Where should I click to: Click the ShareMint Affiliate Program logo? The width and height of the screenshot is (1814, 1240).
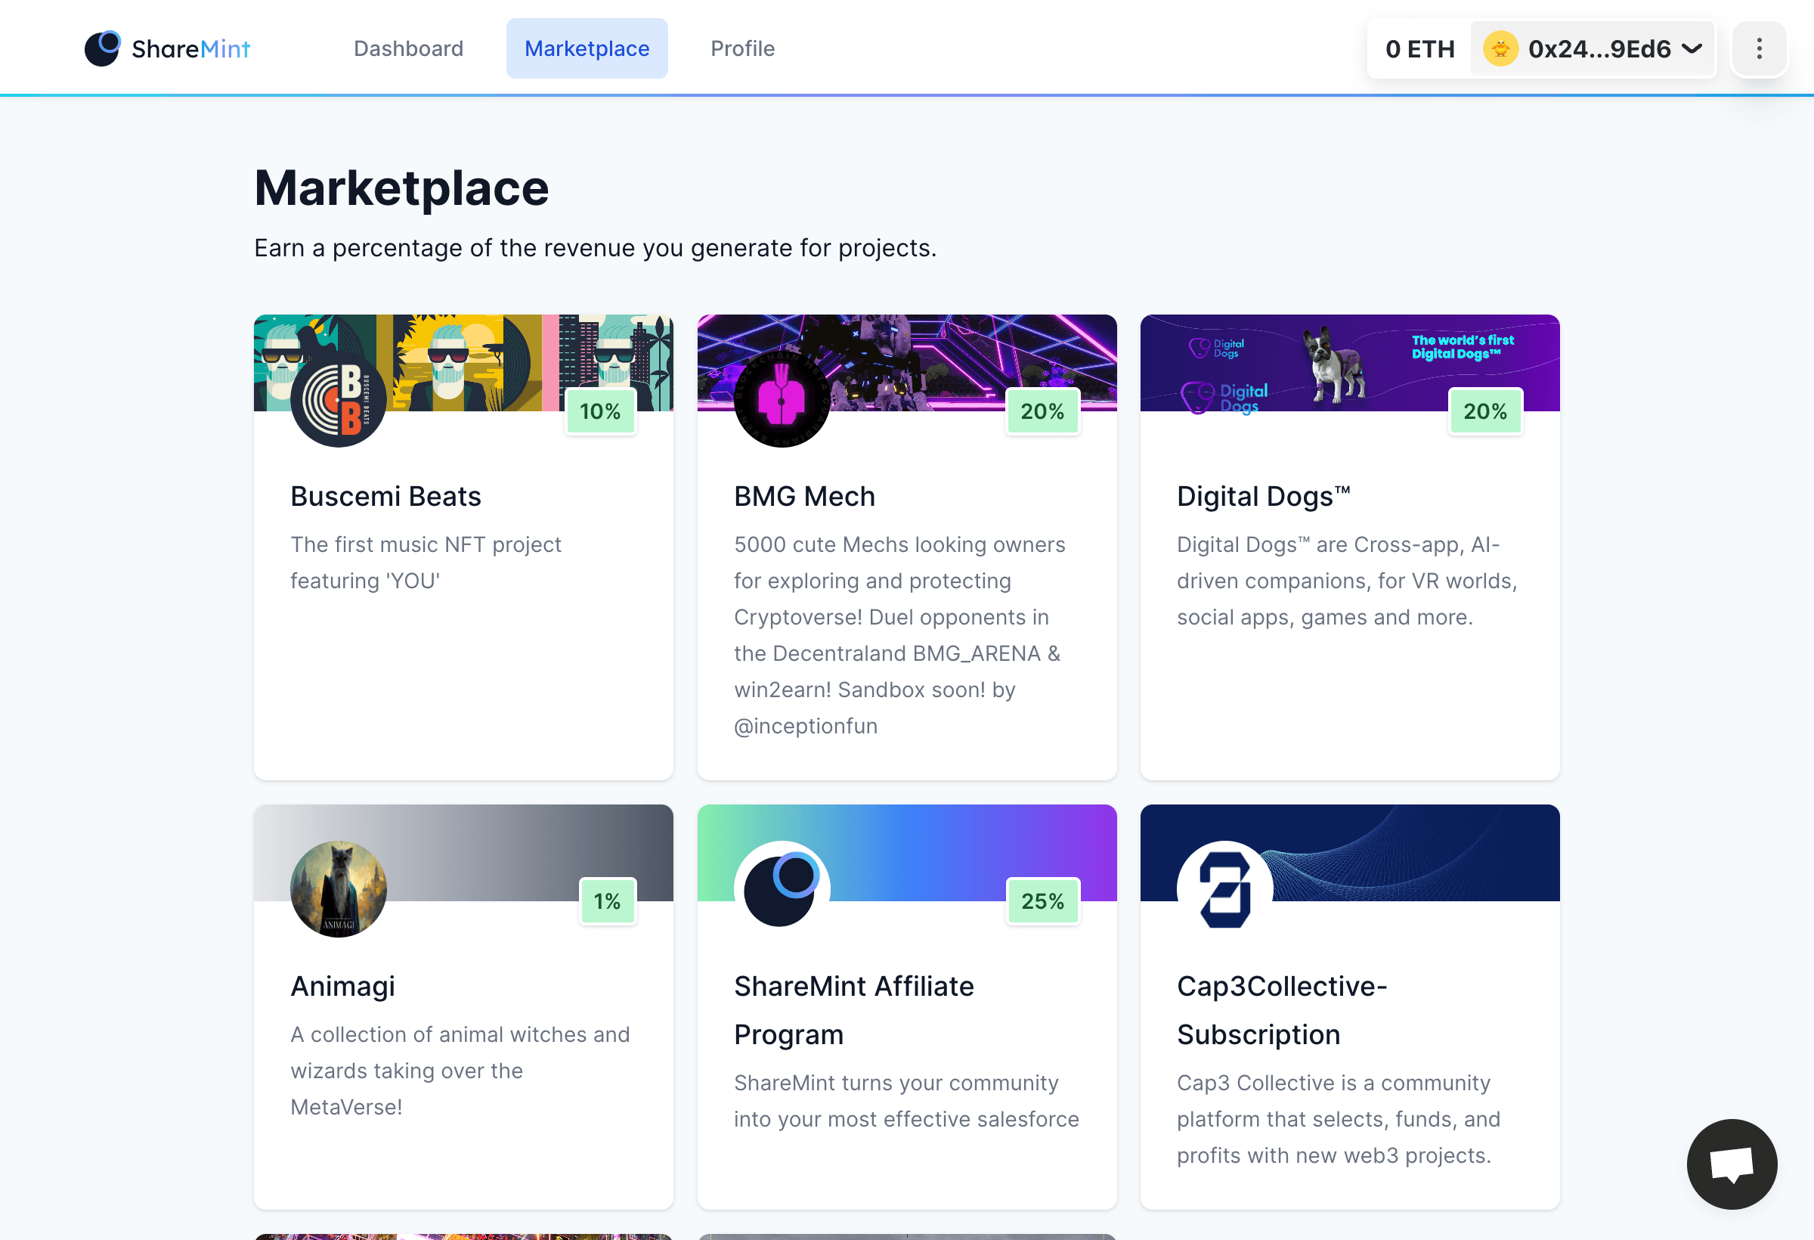click(x=782, y=888)
